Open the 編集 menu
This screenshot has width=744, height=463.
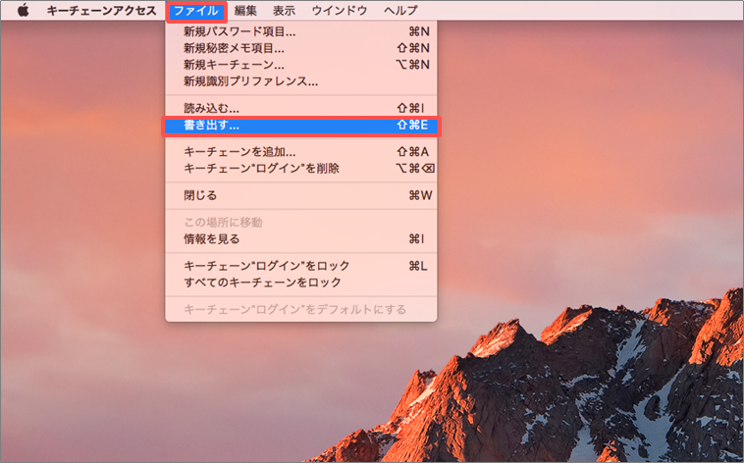(245, 11)
